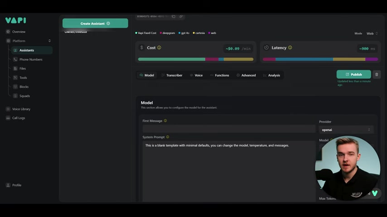
Task: Switch to the Functions tab
Action: 220,75
